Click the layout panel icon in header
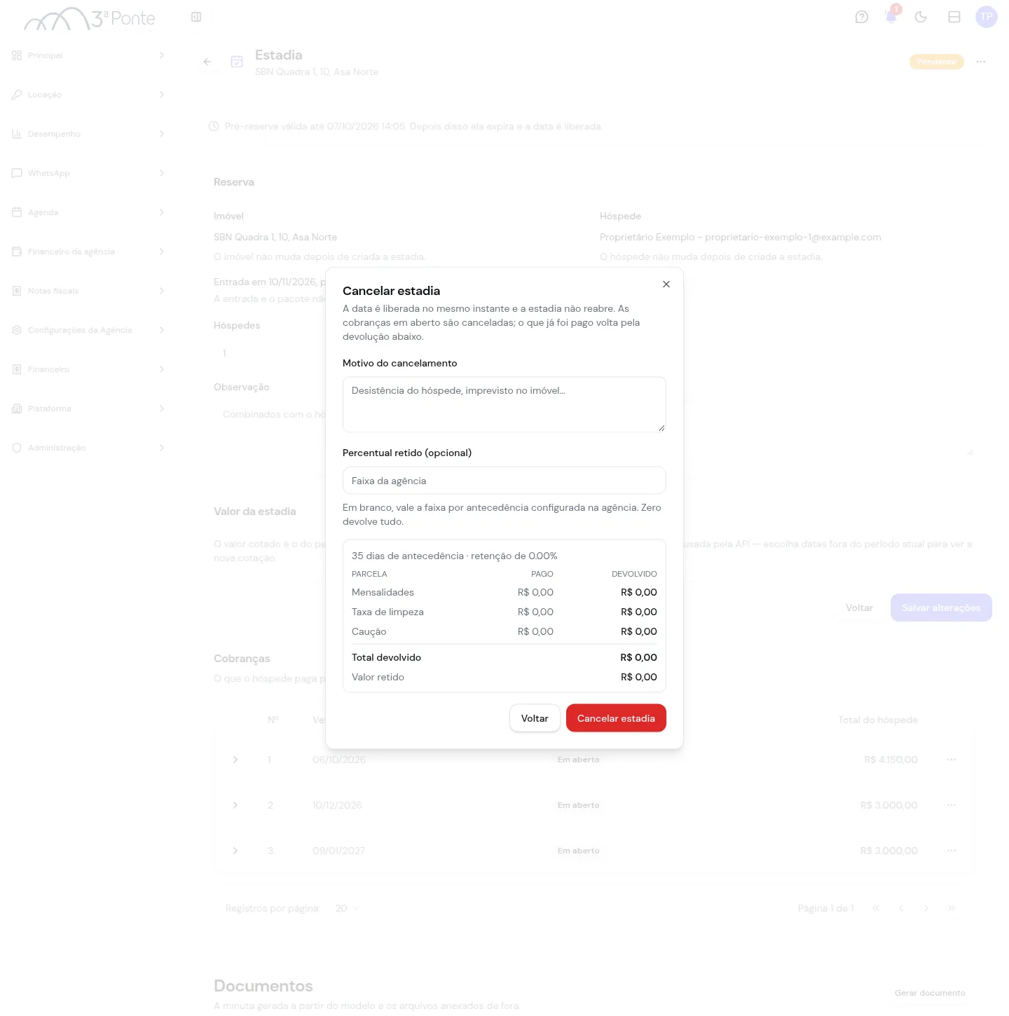The height and width of the screenshot is (1016, 1009). 954,17
